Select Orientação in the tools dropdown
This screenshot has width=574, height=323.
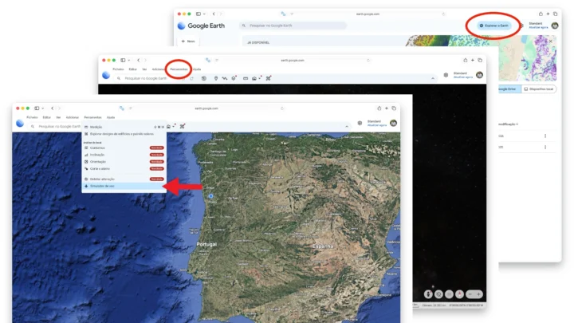click(x=124, y=161)
